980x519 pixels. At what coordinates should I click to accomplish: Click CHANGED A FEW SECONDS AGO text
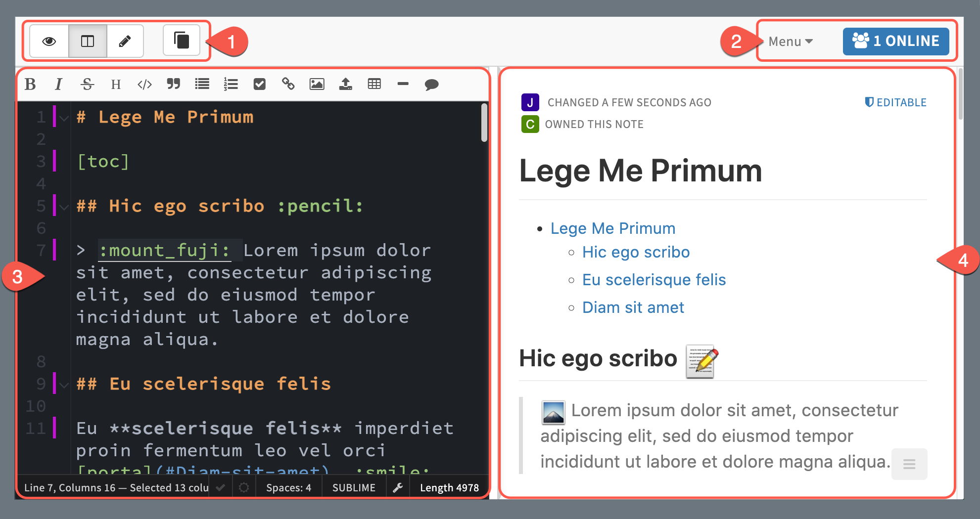[629, 102]
